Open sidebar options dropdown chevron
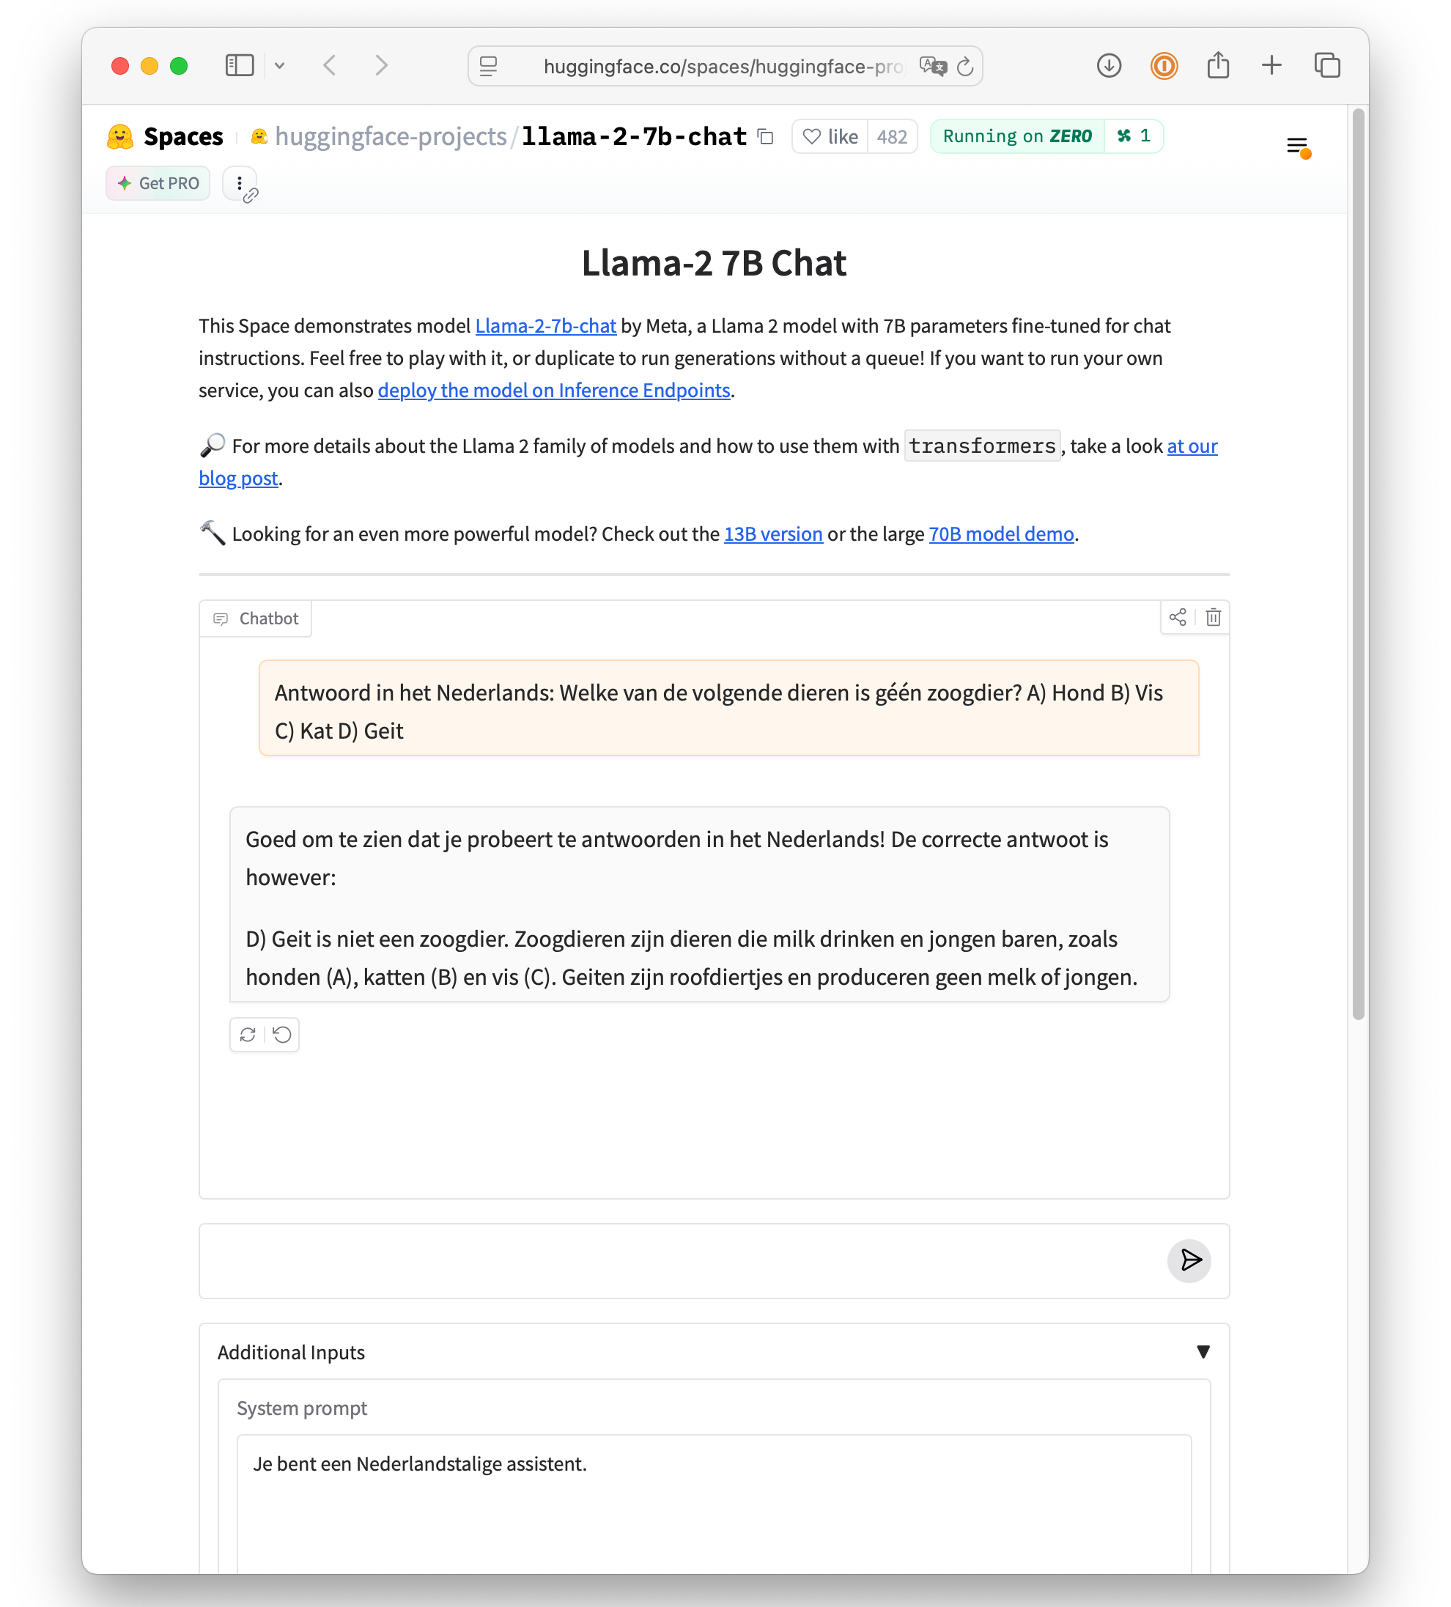 coord(280,65)
